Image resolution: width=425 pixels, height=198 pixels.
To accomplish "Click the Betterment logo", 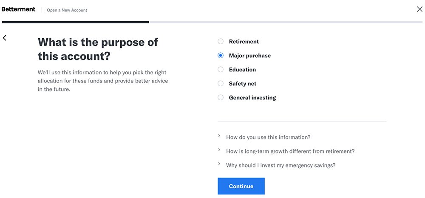I will click(x=18, y=9).
